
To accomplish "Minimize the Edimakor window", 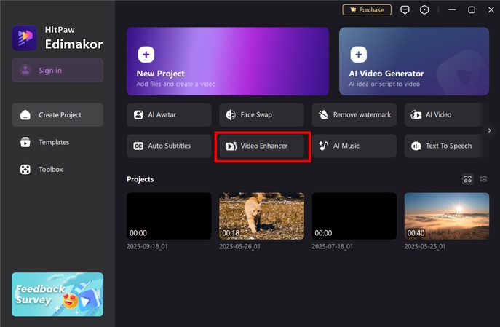I will 452,10.
